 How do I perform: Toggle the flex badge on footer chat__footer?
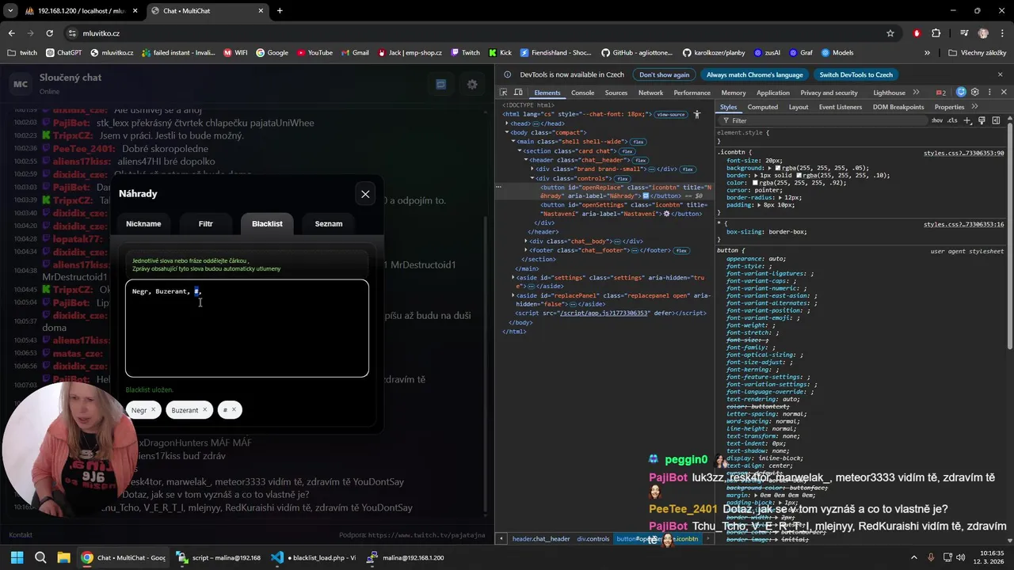[x=680, y=250]
